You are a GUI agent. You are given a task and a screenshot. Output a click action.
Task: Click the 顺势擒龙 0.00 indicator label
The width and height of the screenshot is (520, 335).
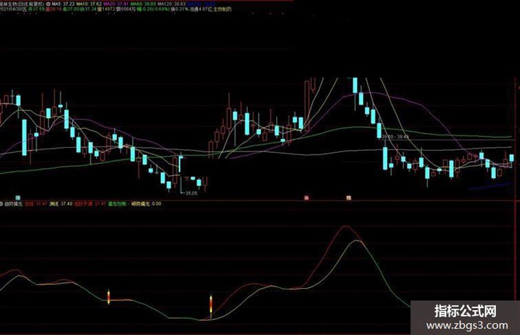146,204
